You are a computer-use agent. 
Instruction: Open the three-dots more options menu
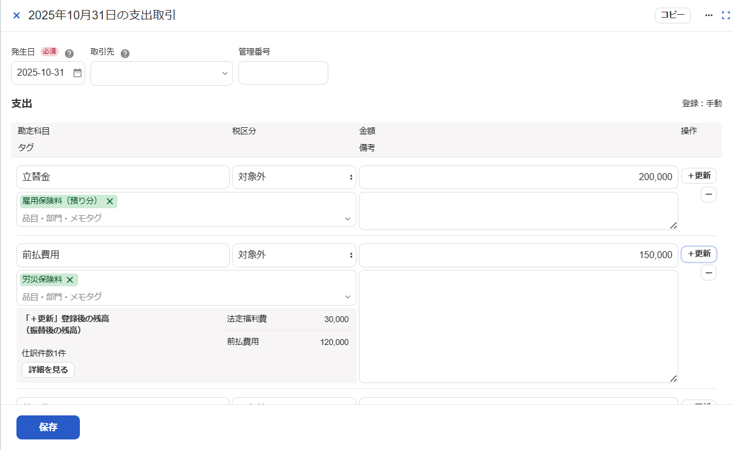(708, 15)
